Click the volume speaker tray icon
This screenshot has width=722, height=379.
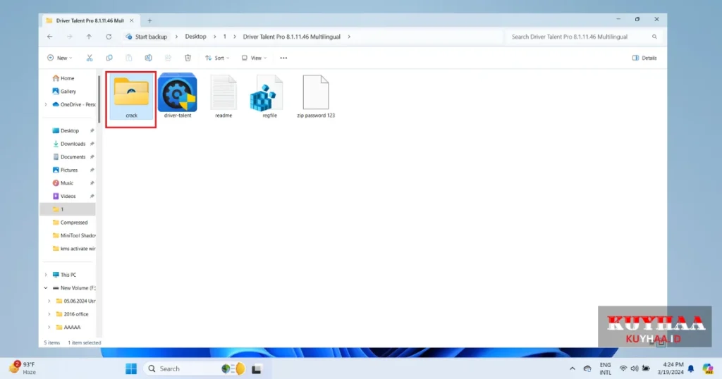[635, 368]
